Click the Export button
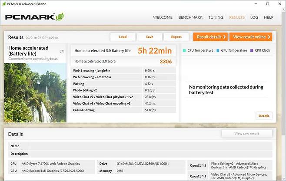Screen dimensions: 286x181 click(x=176, y=37)
